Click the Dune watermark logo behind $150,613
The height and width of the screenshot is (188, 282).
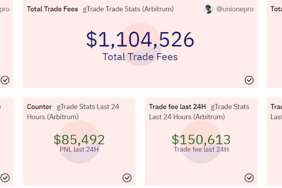[x=201, y=142]
